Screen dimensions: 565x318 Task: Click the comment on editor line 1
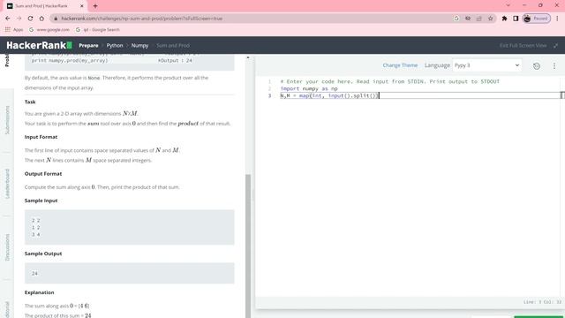pos(390,81)
